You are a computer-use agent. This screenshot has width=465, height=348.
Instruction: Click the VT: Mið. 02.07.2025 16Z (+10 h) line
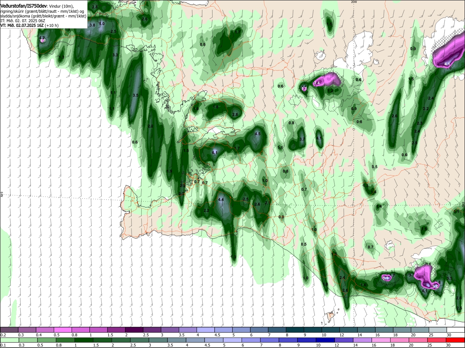click(29, 25)
